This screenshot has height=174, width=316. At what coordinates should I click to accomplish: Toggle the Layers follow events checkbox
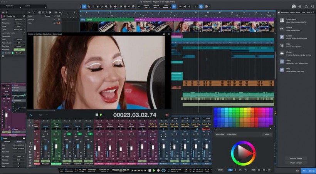[x=24, y=33]
